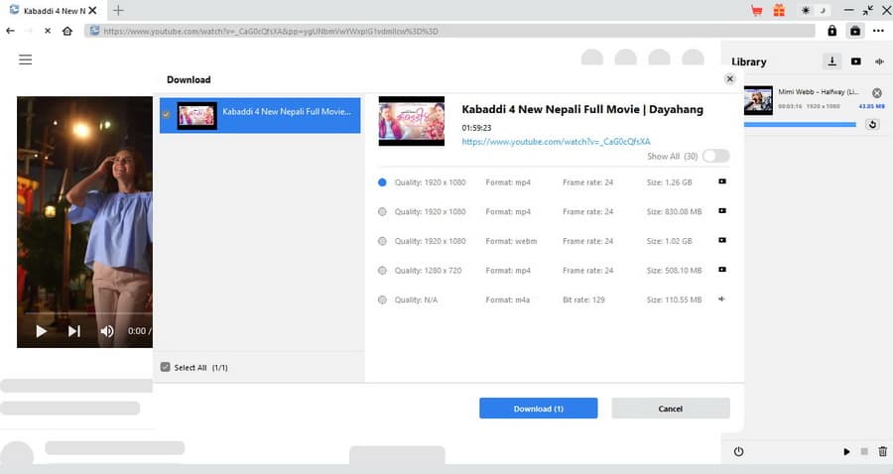Click the gift box icon
Screen dimensions: 893x474
point(779,11)
